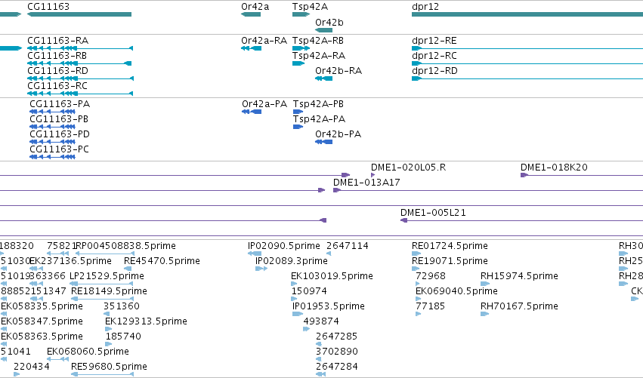Select transcript Or42a-RA
Screen dimensions: 643x378
[x=264, y=41]
